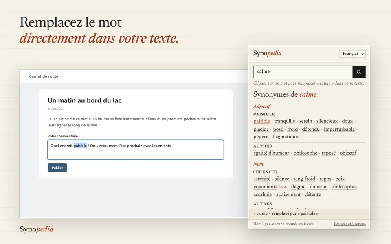Pick synonym flegmatique
Viewport: 391px width, 244px height.
pyautogui.click(x=285, y=137)
